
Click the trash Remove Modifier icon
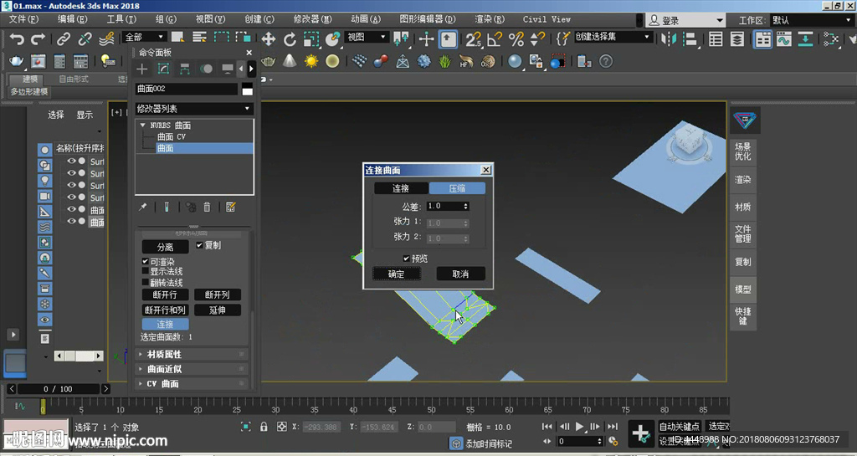pos(208,207)
